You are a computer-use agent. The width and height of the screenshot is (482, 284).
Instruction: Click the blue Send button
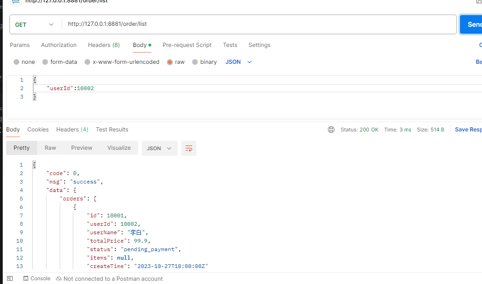471,24
